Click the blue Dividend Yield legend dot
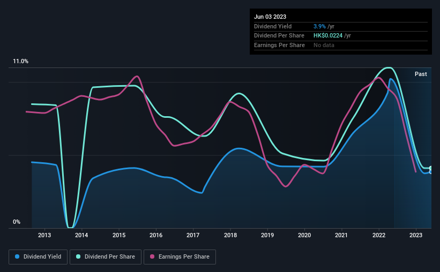The height and width of the screenshot is (272, 440). 17,256
